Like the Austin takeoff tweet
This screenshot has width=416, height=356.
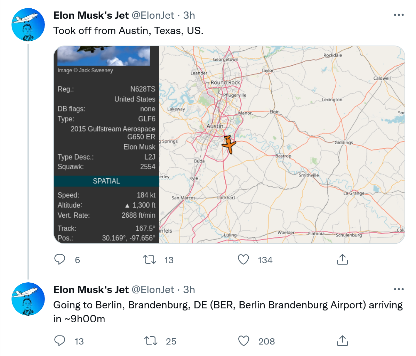(243, 259)
